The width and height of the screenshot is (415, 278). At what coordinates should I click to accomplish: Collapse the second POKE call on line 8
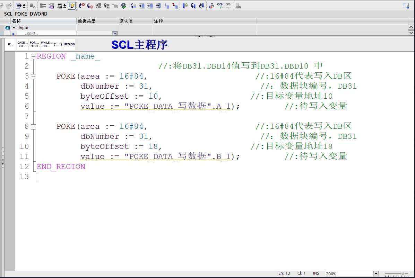point(33,127)
